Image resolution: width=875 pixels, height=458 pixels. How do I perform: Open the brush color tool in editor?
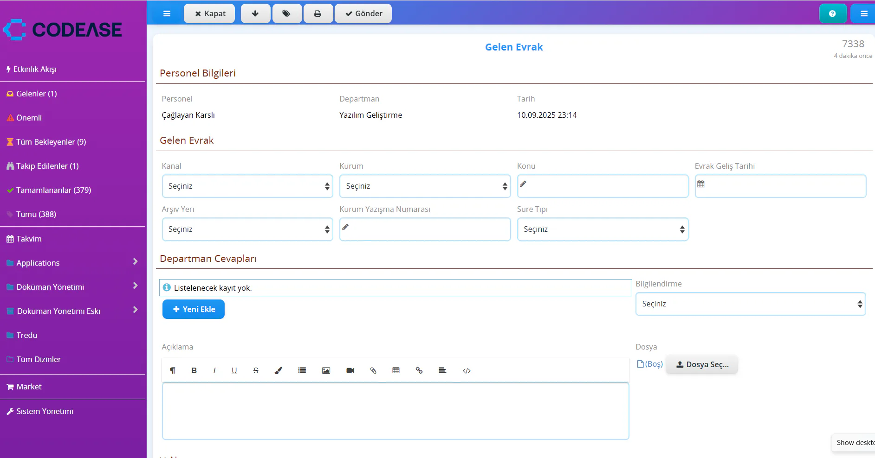[x=279, y=370]
